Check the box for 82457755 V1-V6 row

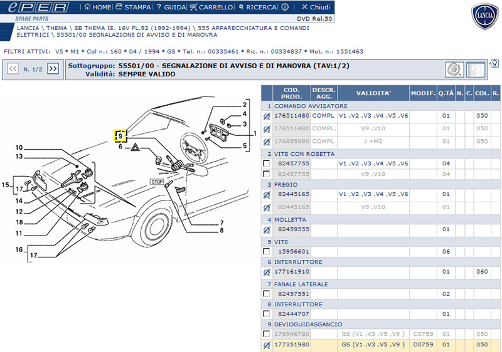(x=266, y=163)
